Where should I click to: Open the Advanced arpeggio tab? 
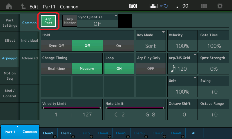tap(30, 58)
